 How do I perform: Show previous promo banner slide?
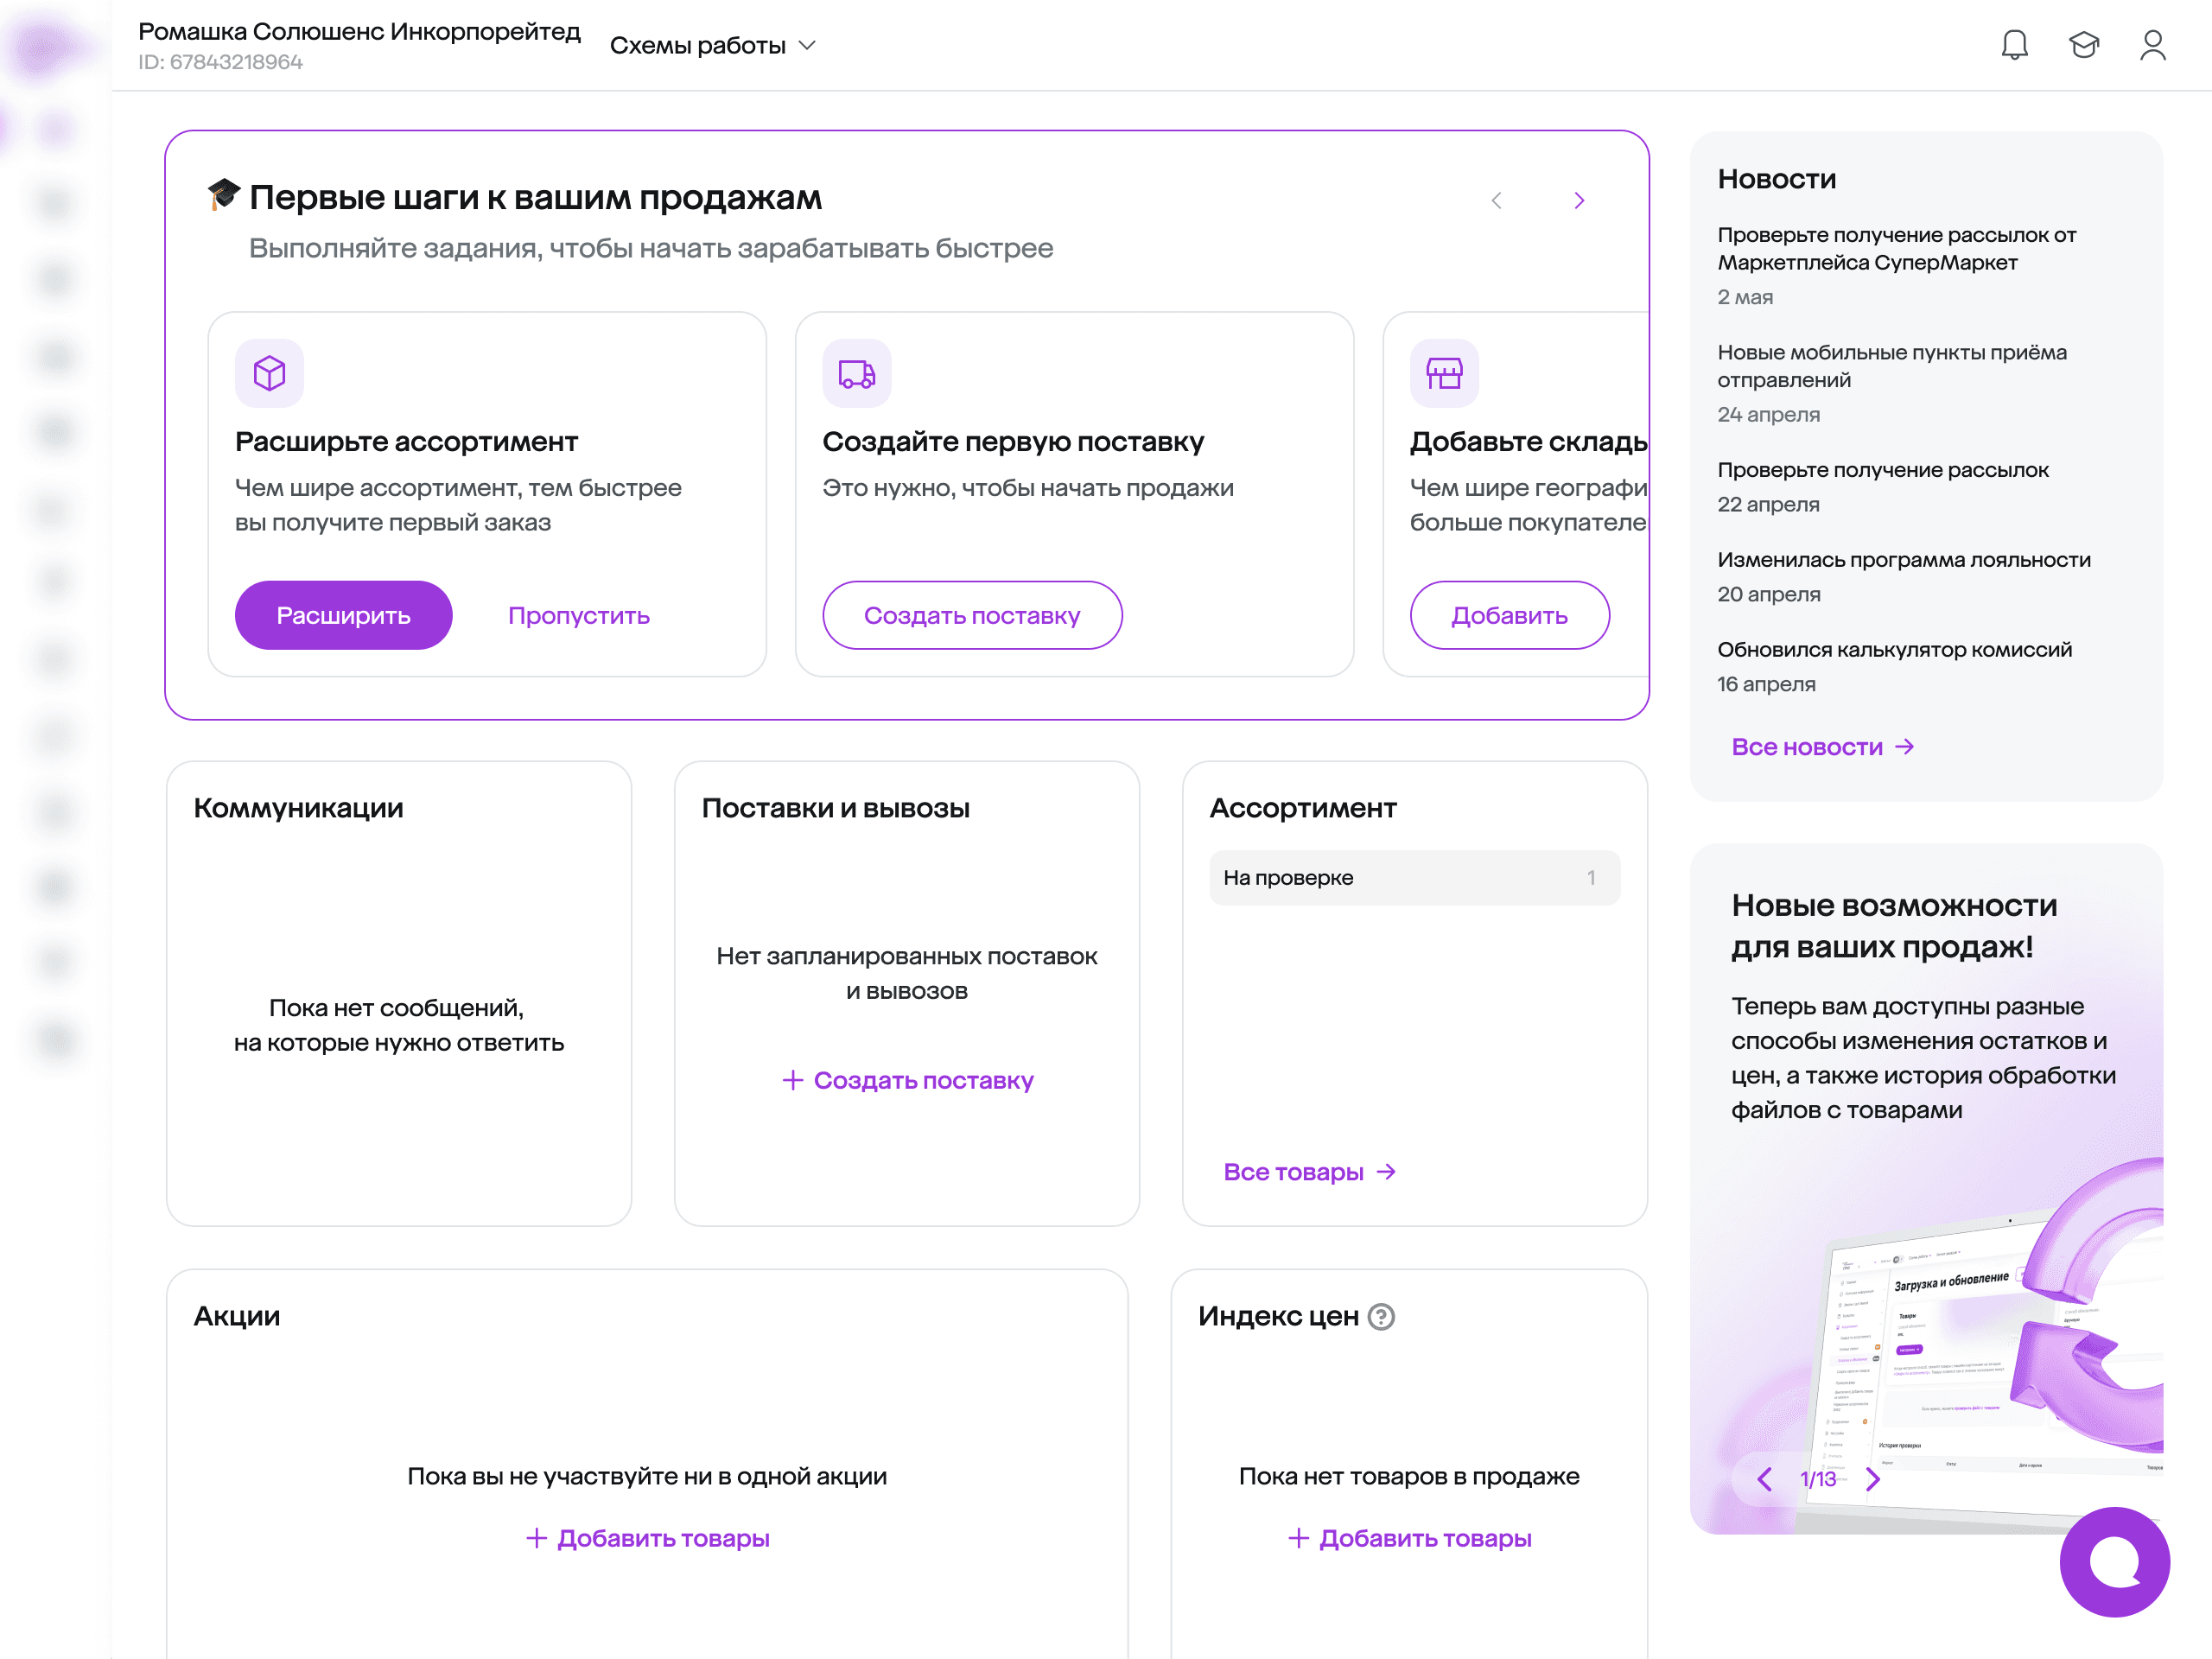point(1764,1479)
